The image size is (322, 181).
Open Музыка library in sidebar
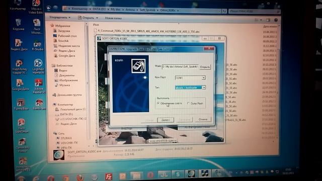point(62,85)
